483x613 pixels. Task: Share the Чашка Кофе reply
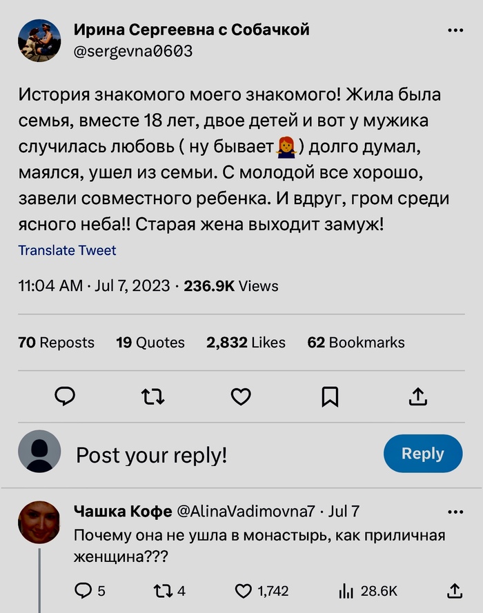tap(454, 590)
